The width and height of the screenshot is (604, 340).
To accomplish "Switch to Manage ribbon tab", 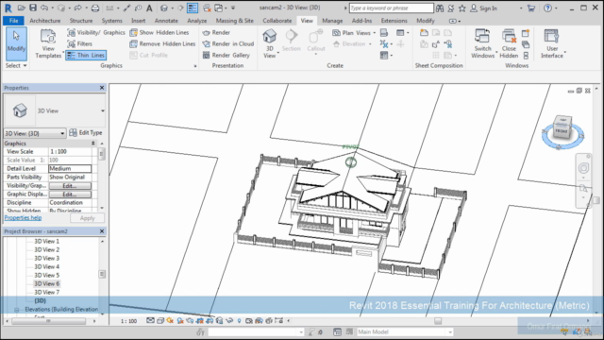I will 332,21.
